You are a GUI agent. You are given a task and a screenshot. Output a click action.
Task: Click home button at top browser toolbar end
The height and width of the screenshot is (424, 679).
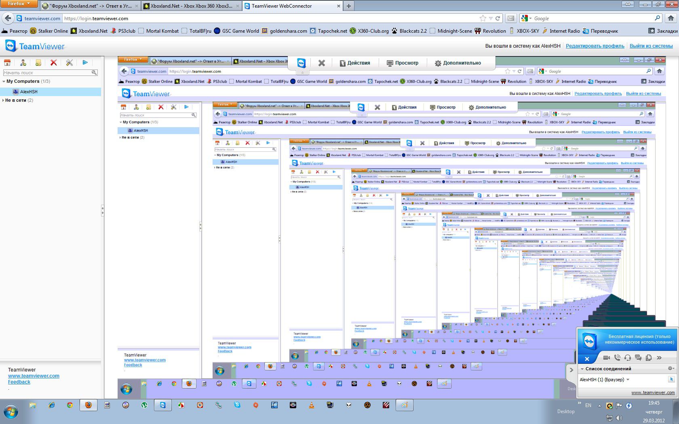(671, 18)
